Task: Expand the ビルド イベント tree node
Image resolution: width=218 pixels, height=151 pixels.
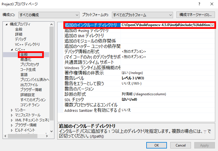Action: point(12,130)
